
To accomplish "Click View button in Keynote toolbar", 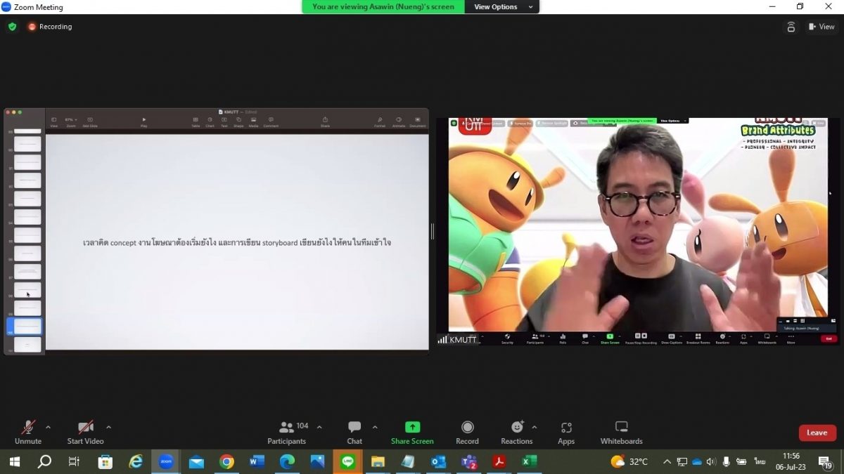I will coord(54,121).
